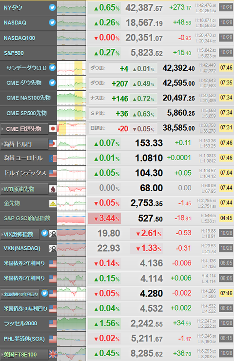Open the NASDAQ index link
The image size is (234, 361).
15,23
